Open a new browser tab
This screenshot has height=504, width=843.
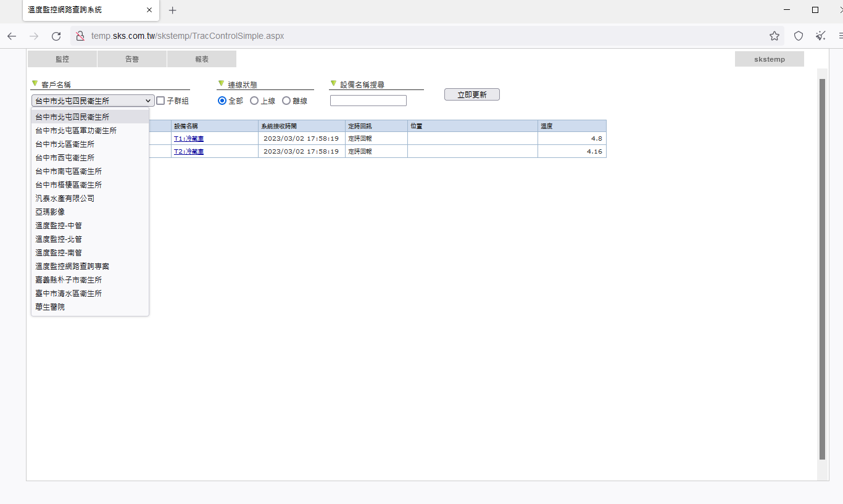point(173,10)
